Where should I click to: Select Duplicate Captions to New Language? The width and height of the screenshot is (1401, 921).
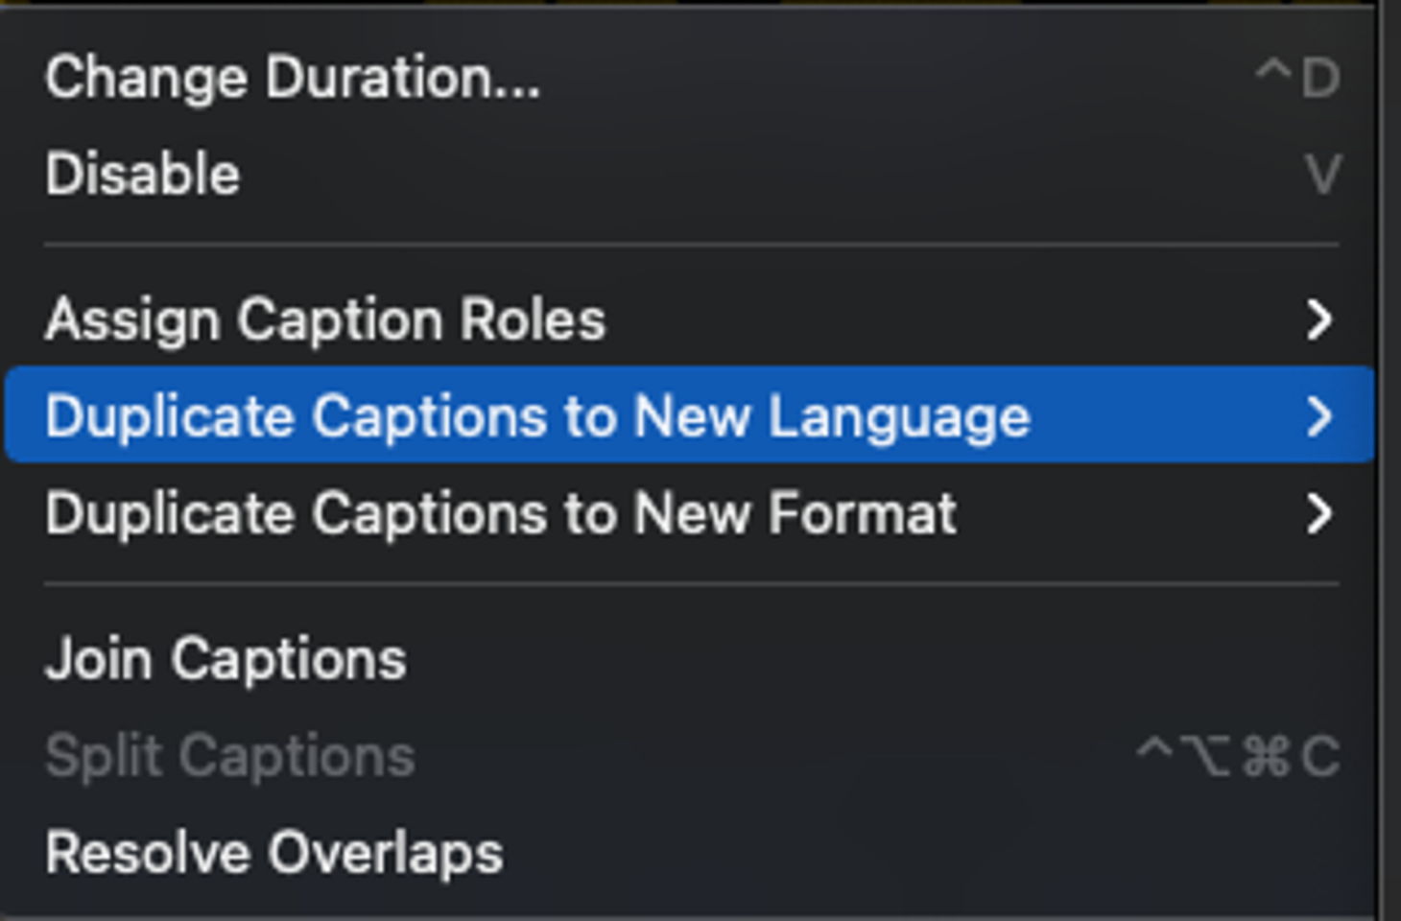(689, 415)
